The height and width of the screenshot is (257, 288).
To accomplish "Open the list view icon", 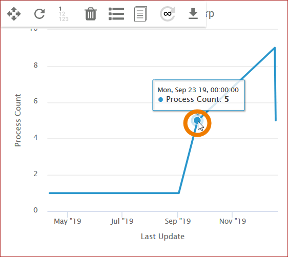I will pyautogui.click(x=116, y=14).
